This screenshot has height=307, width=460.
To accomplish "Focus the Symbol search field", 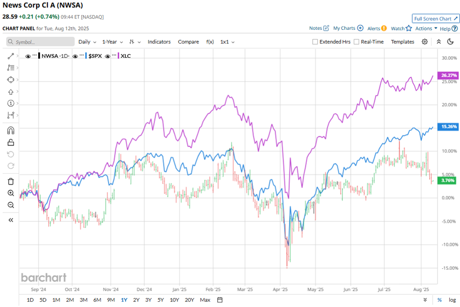I will 41,42.
